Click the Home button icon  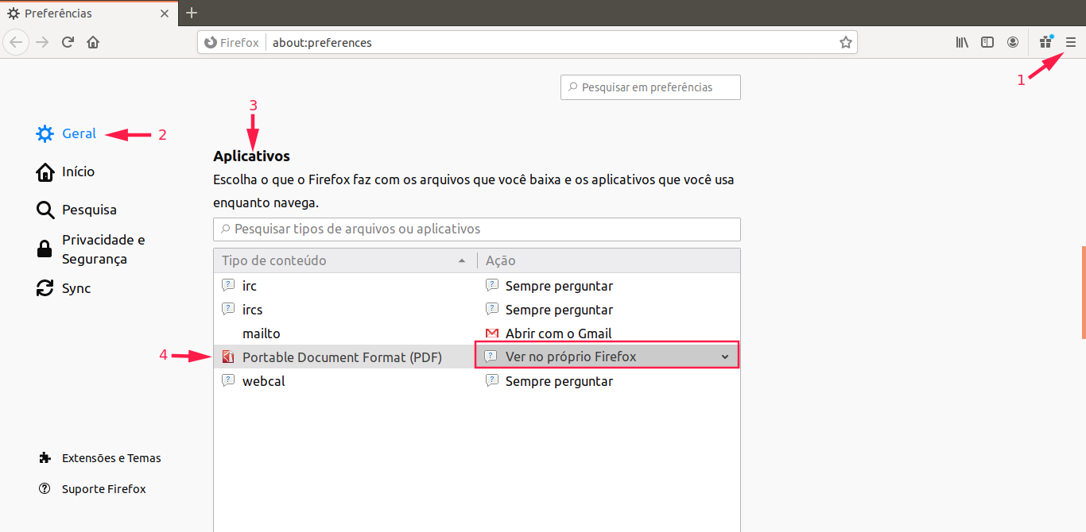(x=92, y=42)
